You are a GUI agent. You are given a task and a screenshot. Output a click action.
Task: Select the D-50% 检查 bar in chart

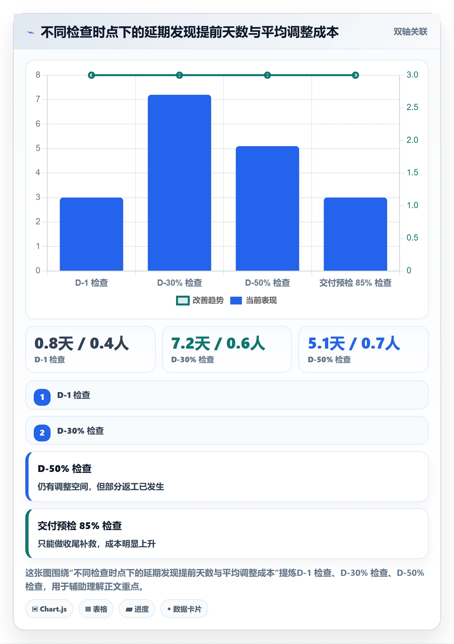[267, 208]
